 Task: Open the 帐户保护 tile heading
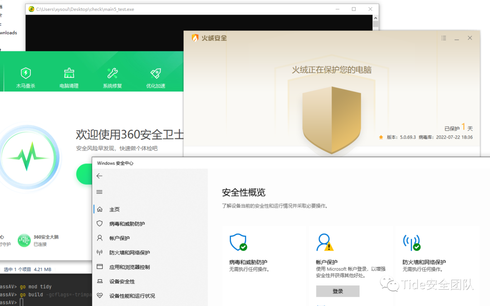coord(327,263)
